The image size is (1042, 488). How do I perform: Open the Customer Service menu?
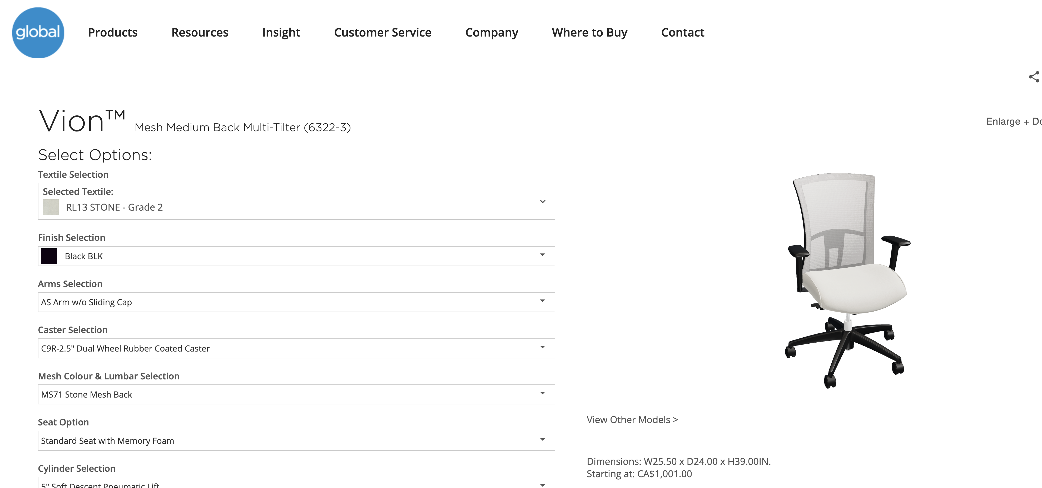[x=383, y=32]
